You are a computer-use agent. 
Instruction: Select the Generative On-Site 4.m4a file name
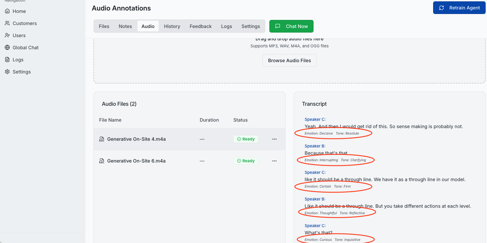136,139
